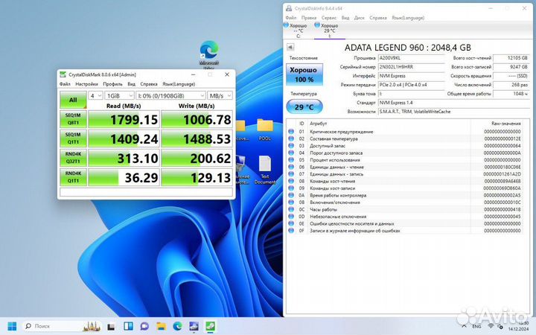Open network status in the system tray
Screen dimensions: 536x335
(491, 327)
